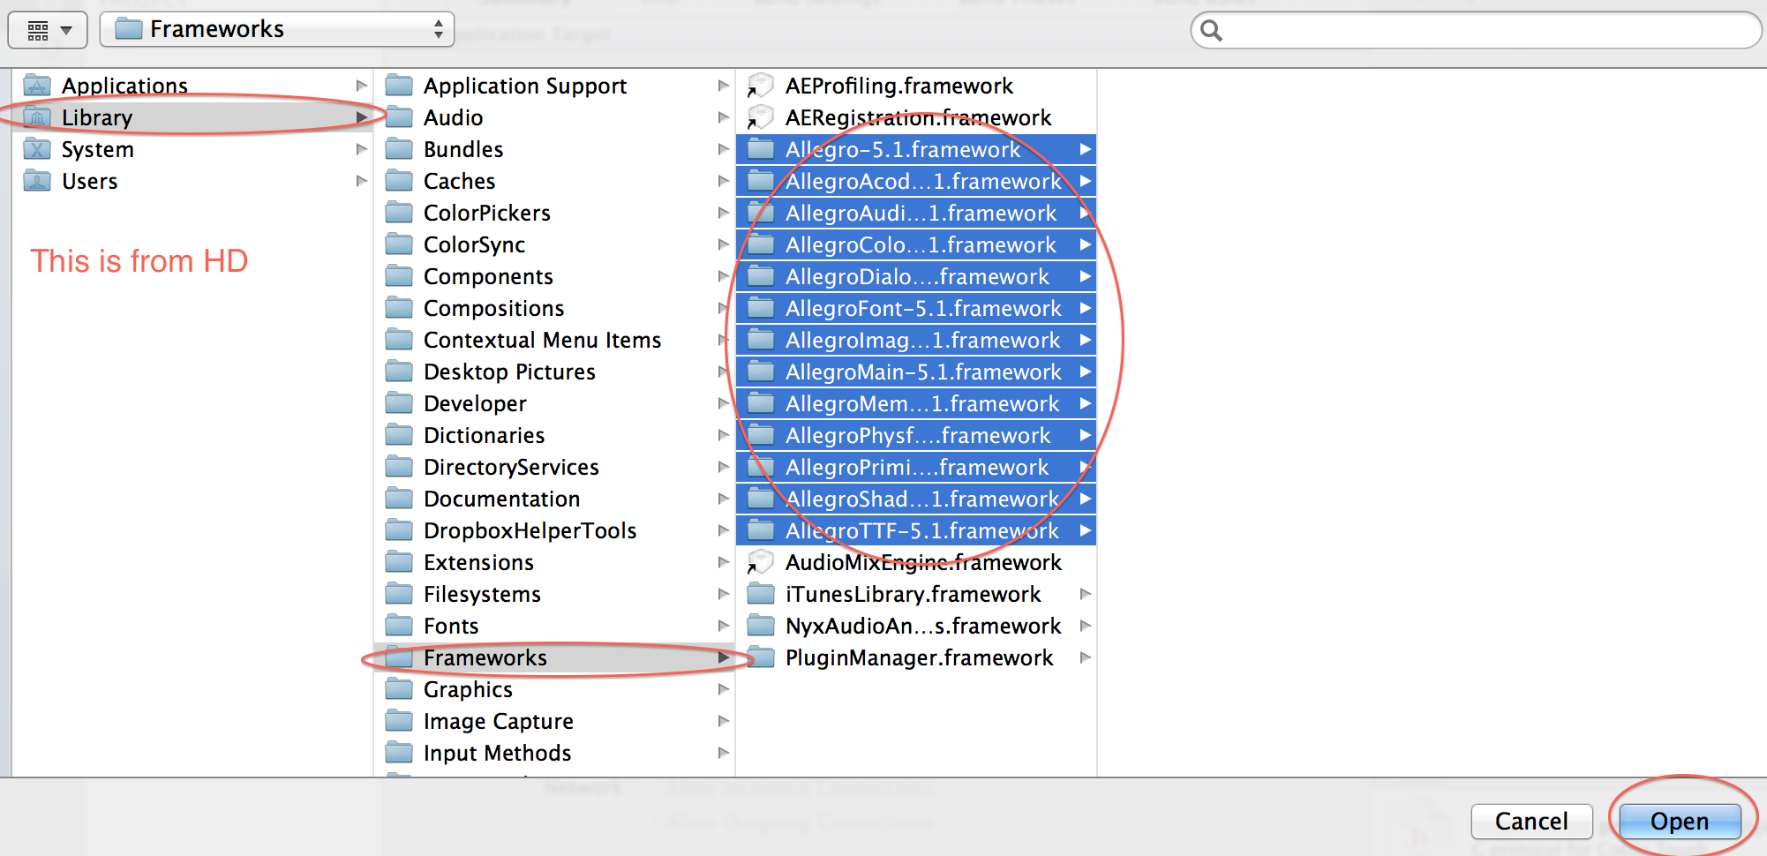Expand the Audio folder disclosure arrow
The image size is (1767, 856).
pyautogui.click(x=723, y=117)
